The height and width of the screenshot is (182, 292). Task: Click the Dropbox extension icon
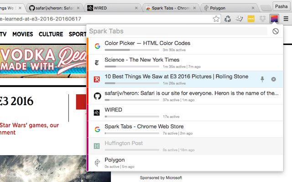click(263, 19)
